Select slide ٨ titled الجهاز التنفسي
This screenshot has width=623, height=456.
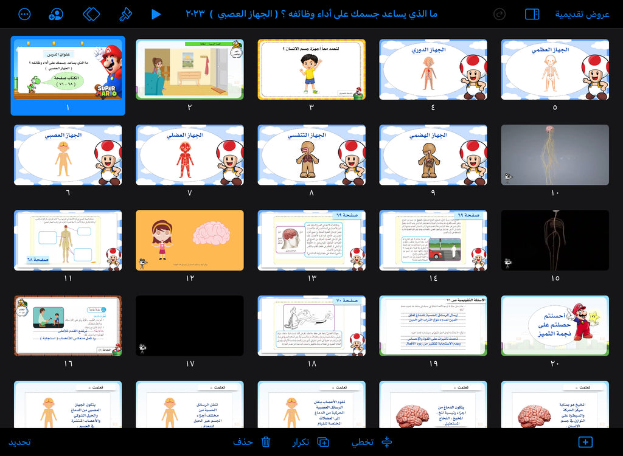pyautogui.click(x=311, y=155)
